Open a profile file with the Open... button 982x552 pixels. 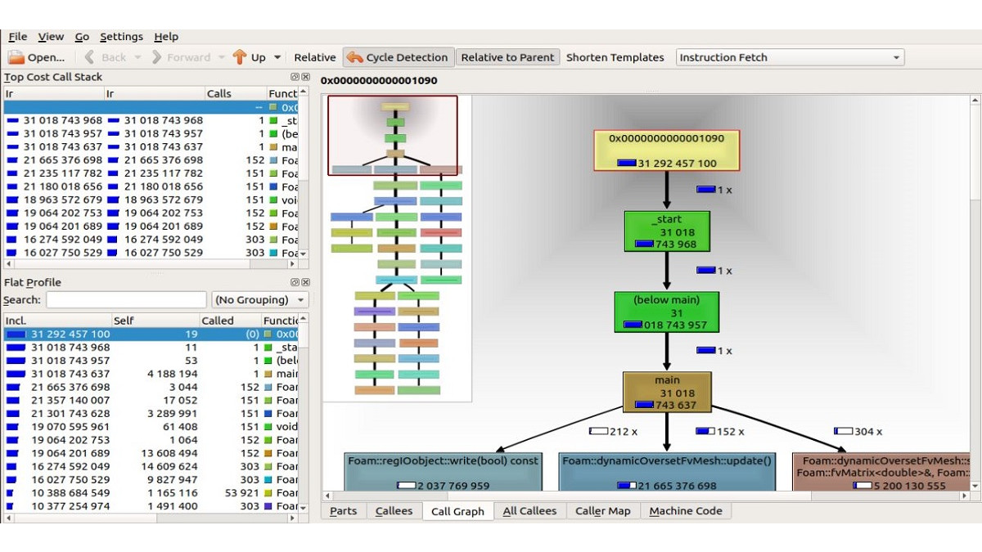click(36, 57)
